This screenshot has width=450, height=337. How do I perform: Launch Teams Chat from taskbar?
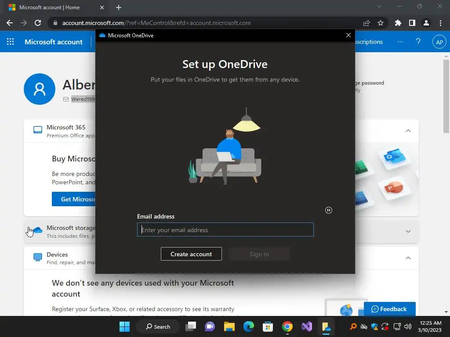coord(210,326)
